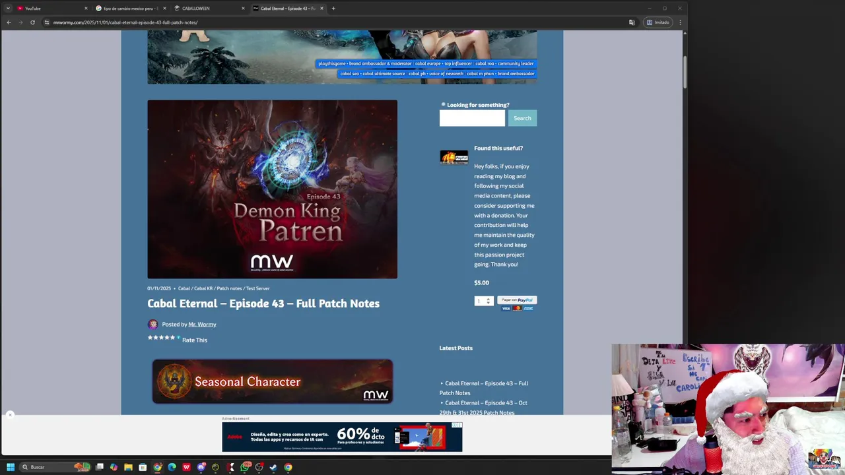Focus the Looking for something search field
The height and width of the screenshot is (475, 845).
click(472, 118)
